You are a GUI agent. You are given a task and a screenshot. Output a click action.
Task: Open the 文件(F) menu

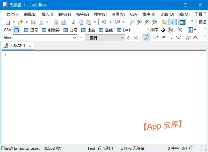coord(13,14)
